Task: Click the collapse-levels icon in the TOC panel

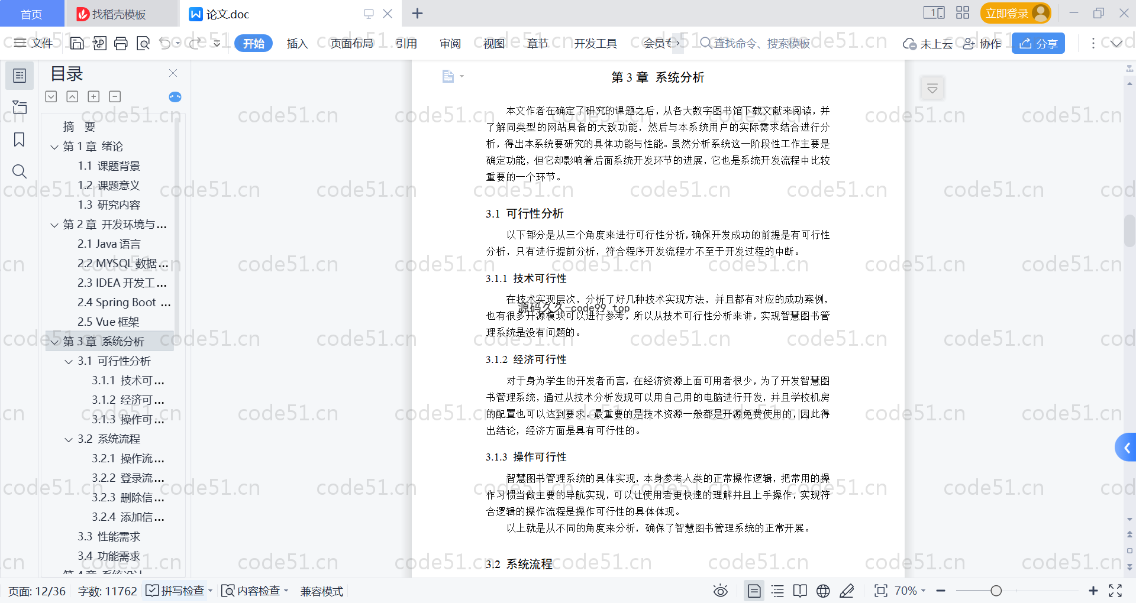Action: click(x=72, y=96)
